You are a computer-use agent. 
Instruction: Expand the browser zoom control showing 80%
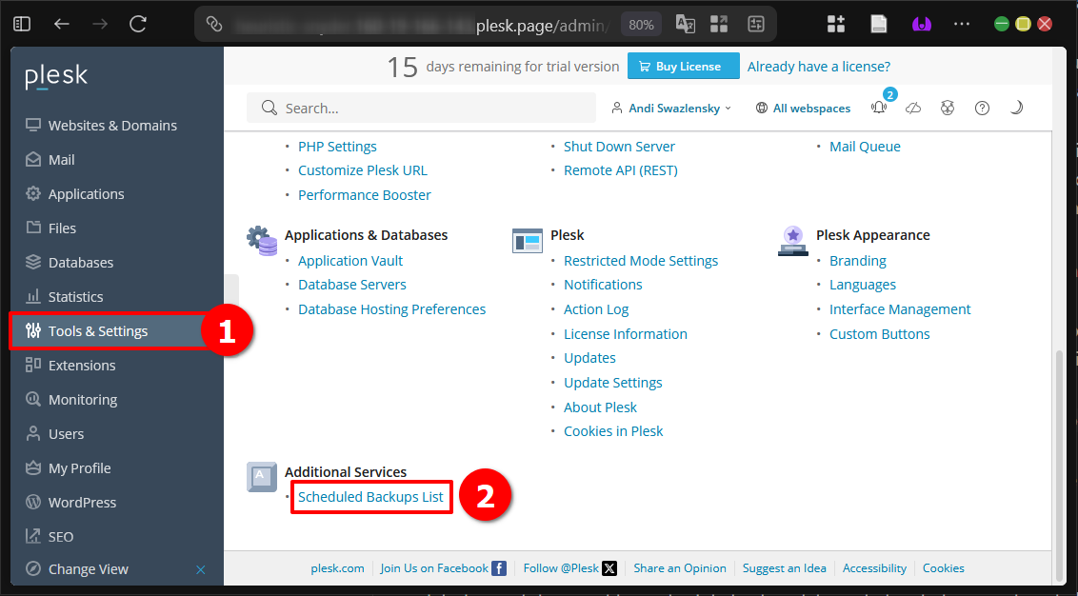pyautogui.click(x=640, y=23)
